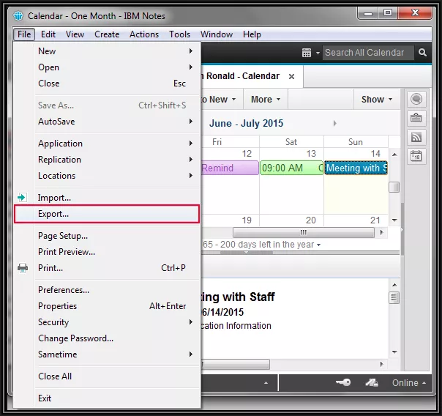Open the Window menu
Viewport: 442px width, 416px height.
(217, 34)
